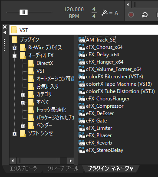Viewport: 158px width, 177px height.
Task: Click the VST icon beside cFX_Flanger_x64
Action: click(x=82, y=62)
